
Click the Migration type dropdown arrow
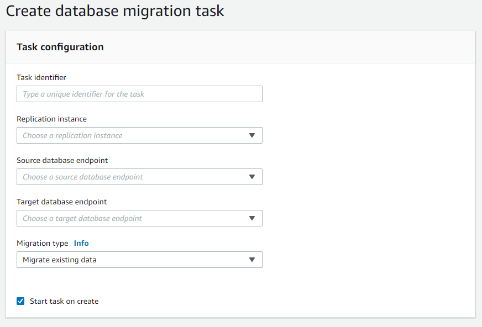point(252,260)
